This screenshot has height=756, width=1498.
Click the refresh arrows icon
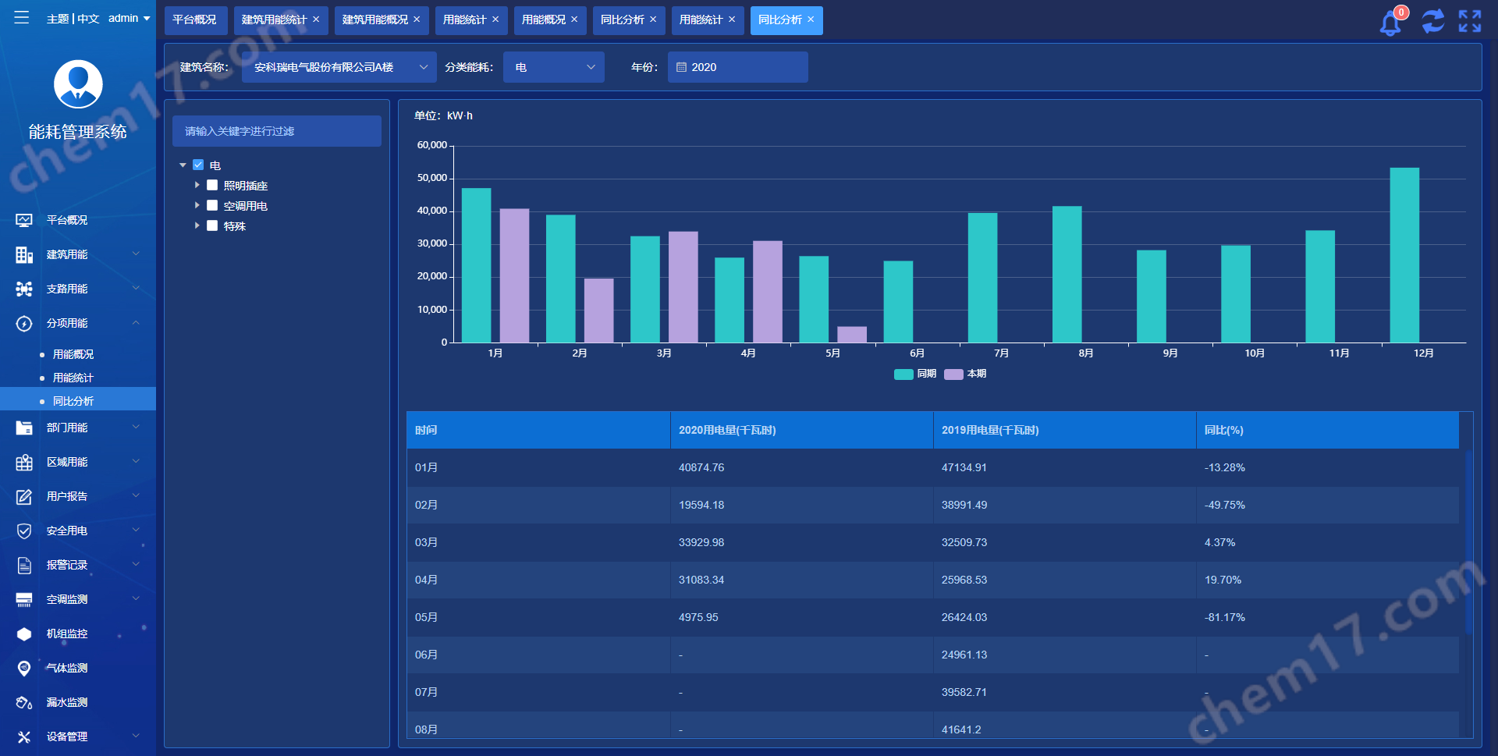pyautogui.click(x=1432, y=21)
